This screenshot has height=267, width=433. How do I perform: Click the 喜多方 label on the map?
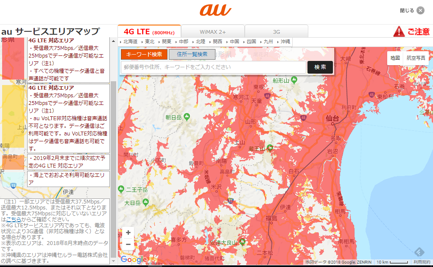[179, 240]
